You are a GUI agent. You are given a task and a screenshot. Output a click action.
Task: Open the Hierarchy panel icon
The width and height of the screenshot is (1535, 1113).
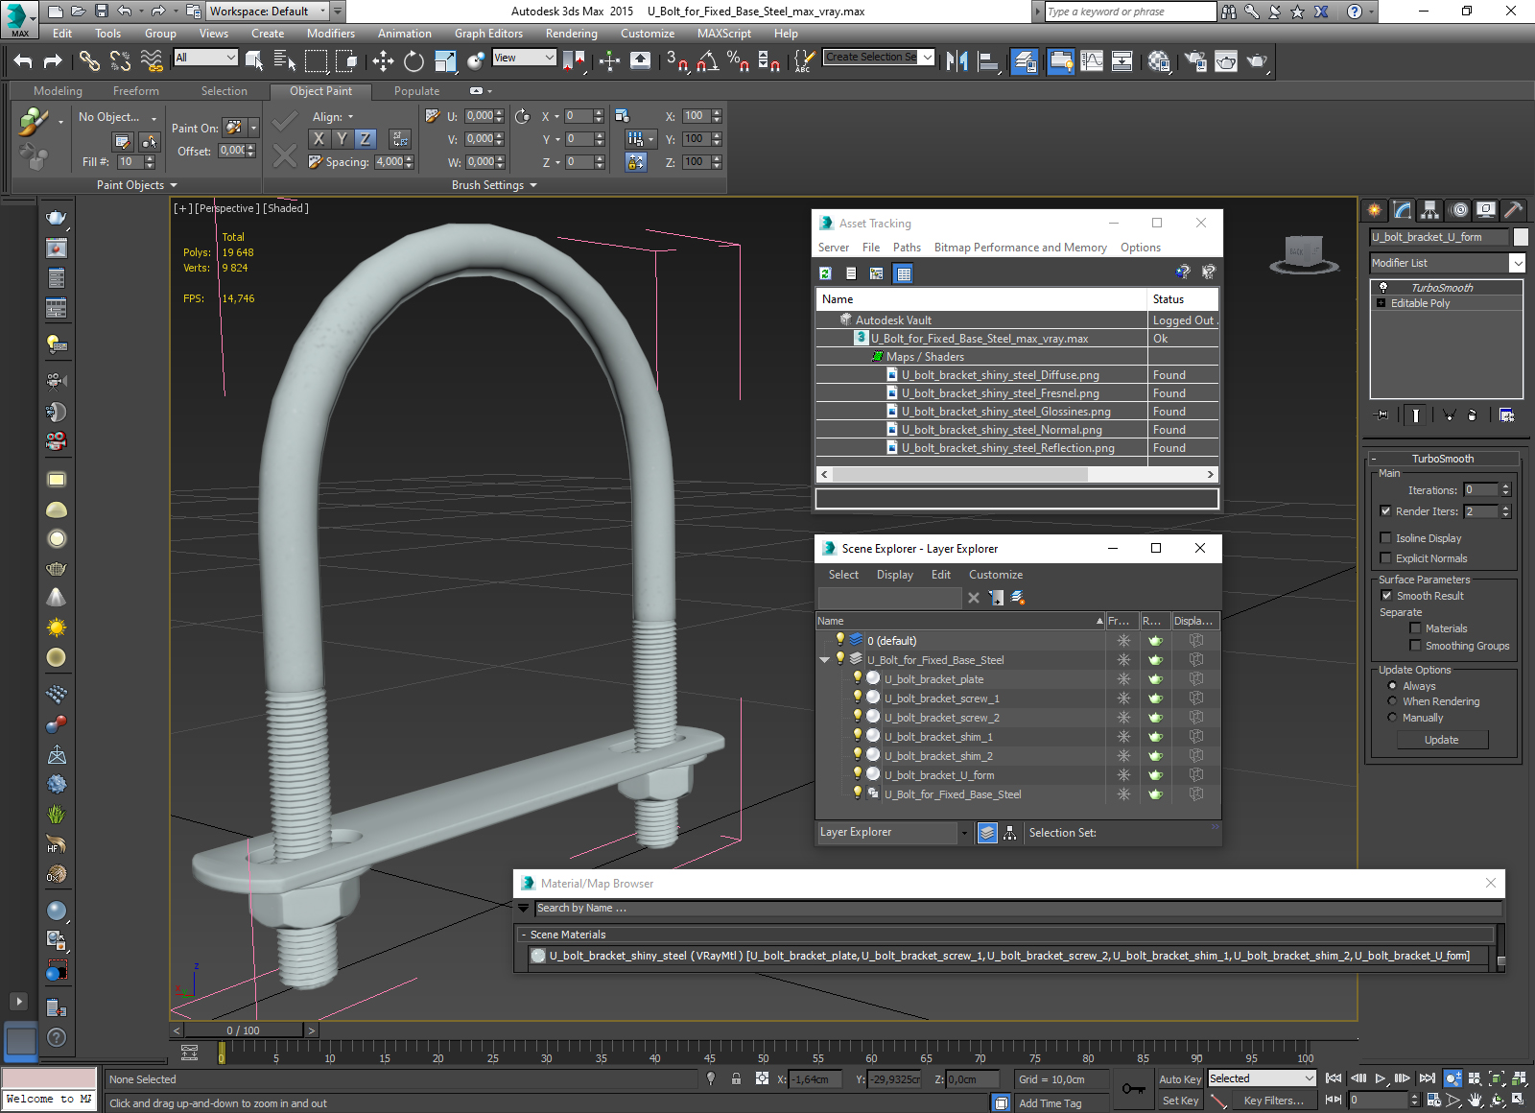click(1430, 209)
